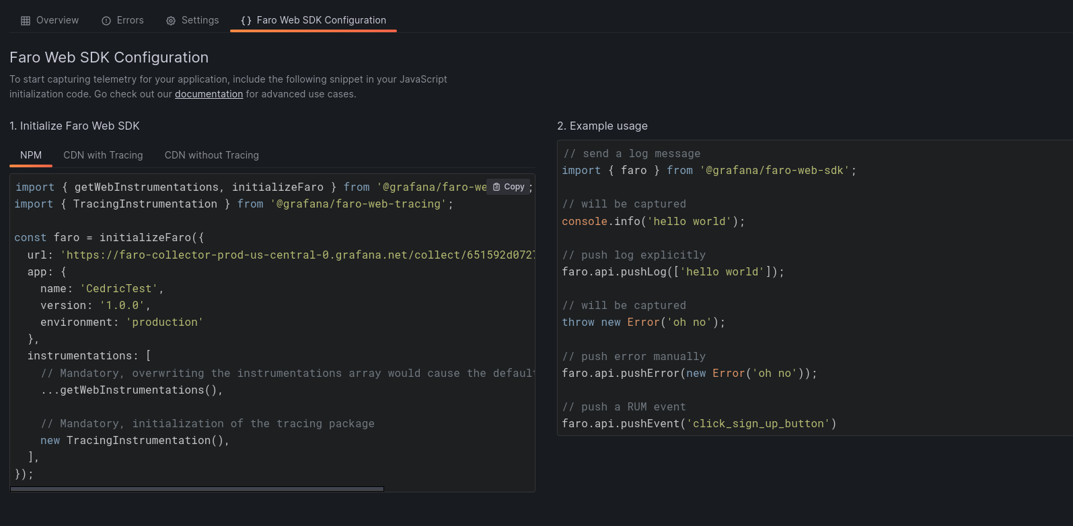The width and height of the screenshot is (1073, 526).
Task: Open the documentation link
Action: point(209,94)
